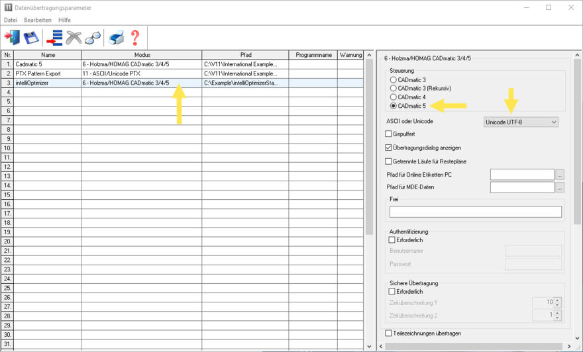
Task: Browse for Online Etiketten PC path
Action: 560,175
